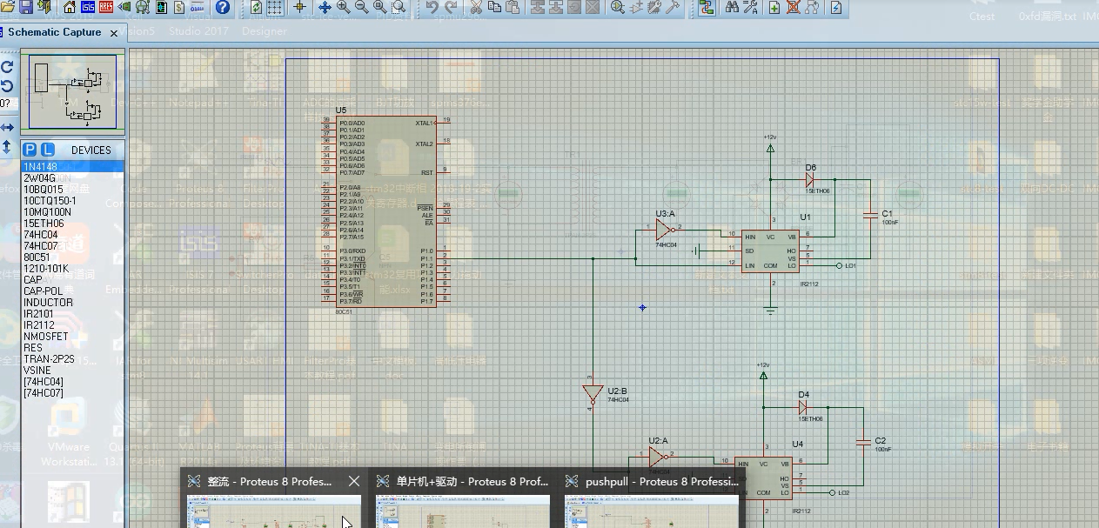The image size is (1099, 528).
Task: Toggle the grid display icon
Action: 274,7
